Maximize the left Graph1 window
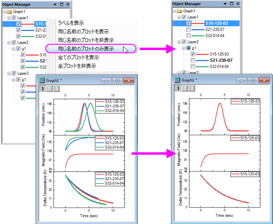 (x=117, y=80)
